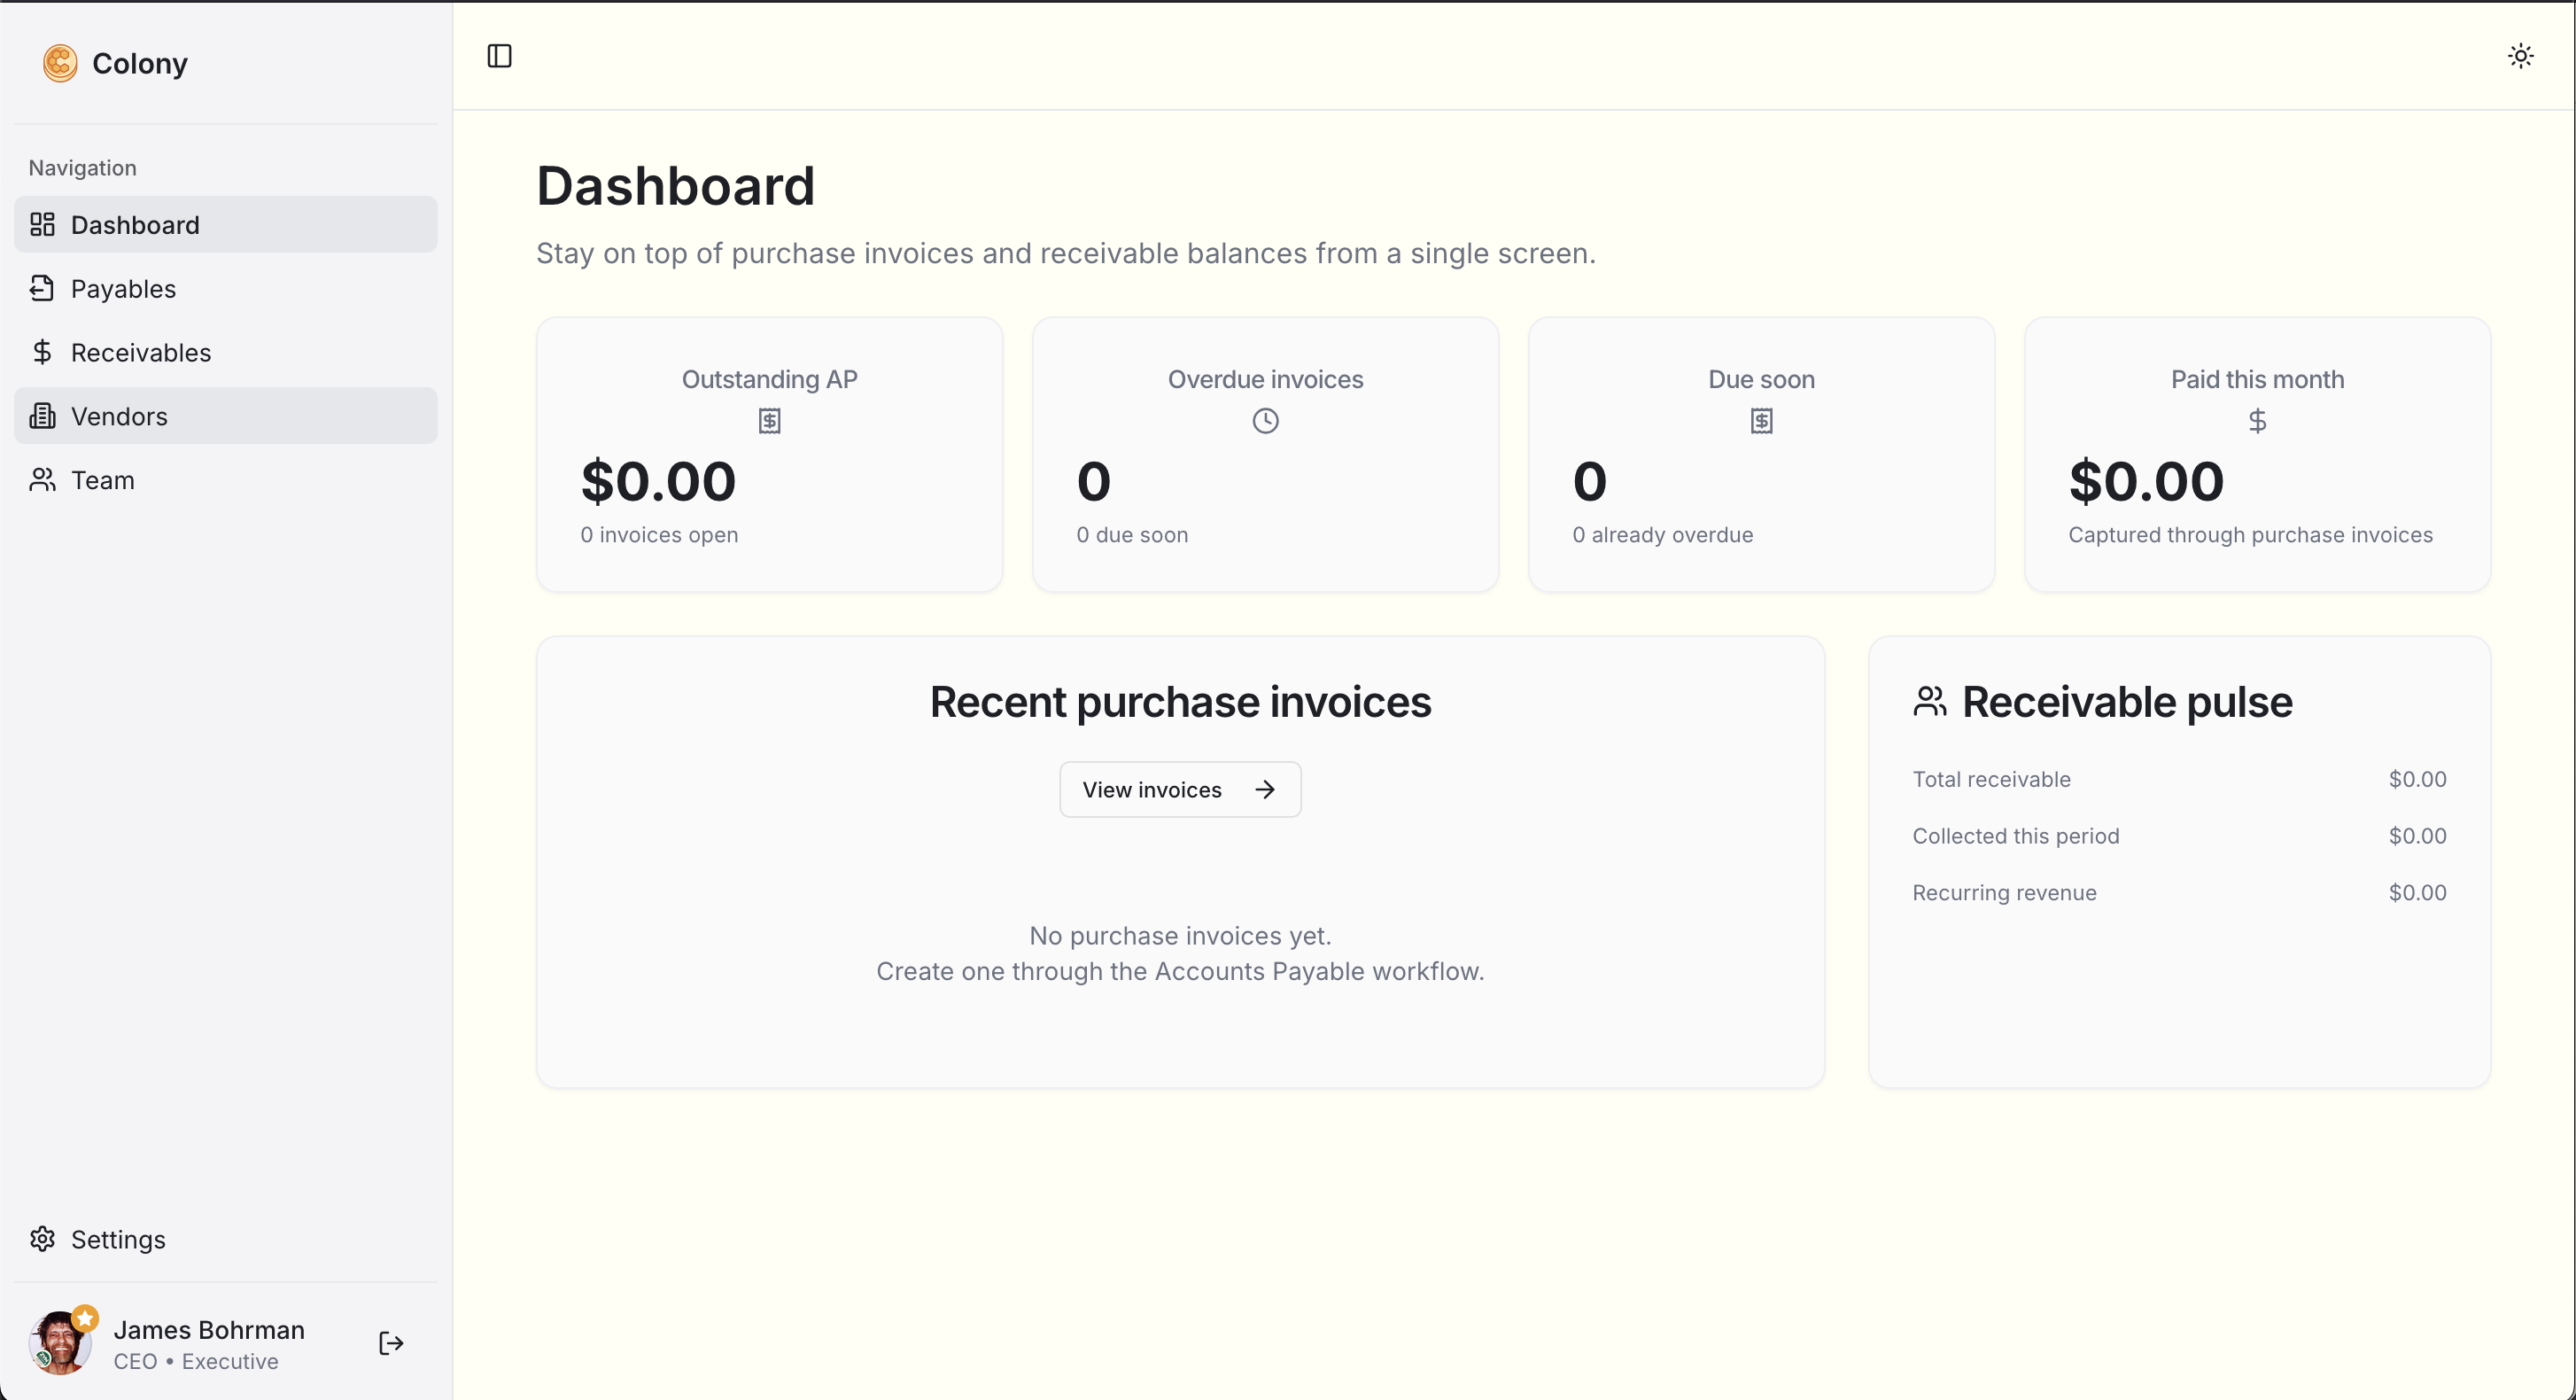
Task: Open the Team page from navigation
Action: point(101,480)
